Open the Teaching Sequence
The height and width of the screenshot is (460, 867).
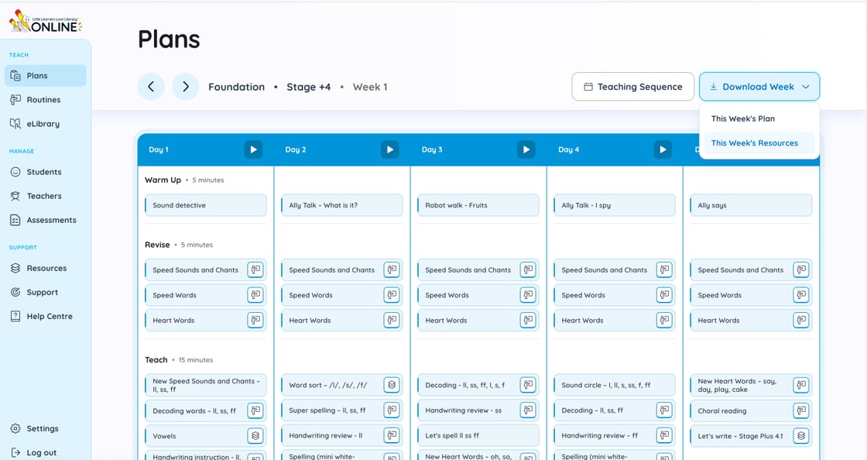pyautogui.click(x=632, y=87)
